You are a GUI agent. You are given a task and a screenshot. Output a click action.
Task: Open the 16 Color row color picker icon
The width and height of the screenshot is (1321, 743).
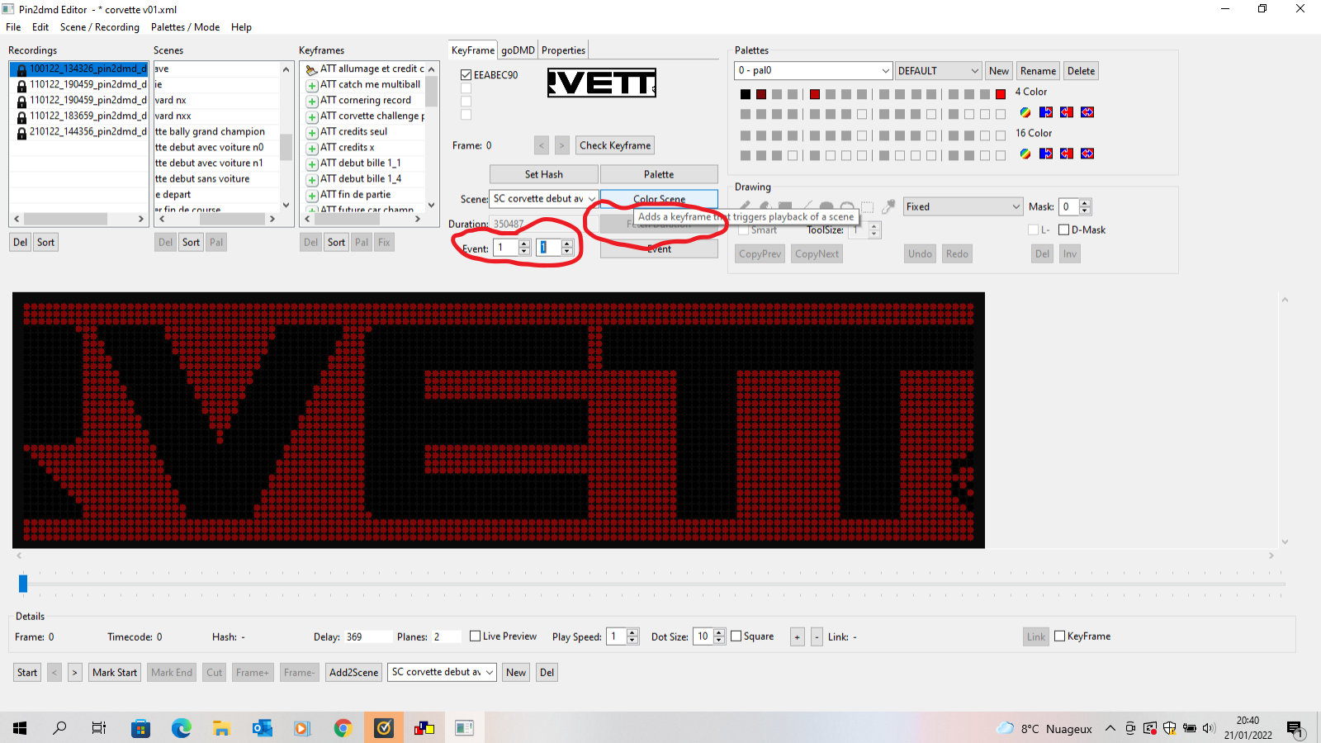[x=1025, y=154]
